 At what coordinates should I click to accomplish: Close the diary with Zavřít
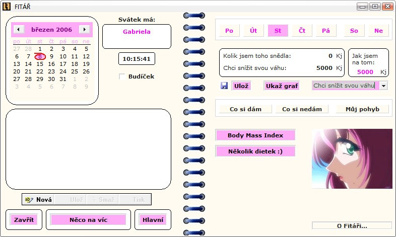[24, 219]
